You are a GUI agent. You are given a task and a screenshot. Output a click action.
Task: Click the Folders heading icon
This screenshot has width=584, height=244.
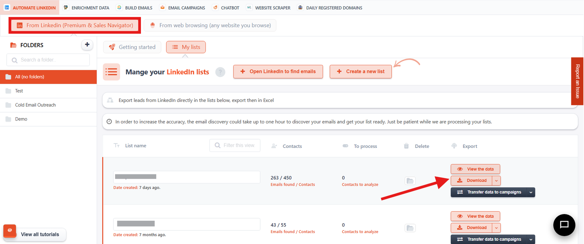click(14, 45)
